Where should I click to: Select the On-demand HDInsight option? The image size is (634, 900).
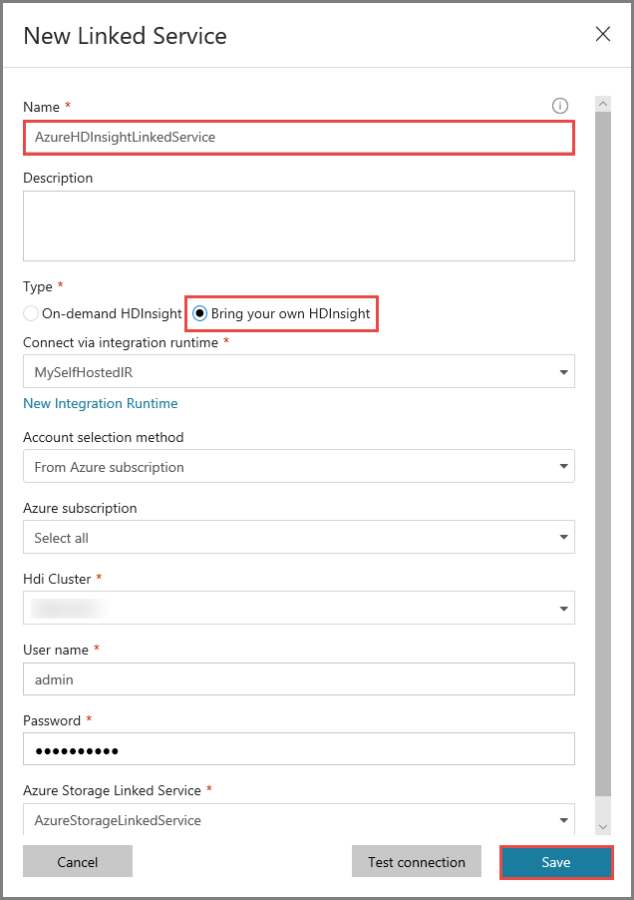pyautogui.click(x=30, y=313)
